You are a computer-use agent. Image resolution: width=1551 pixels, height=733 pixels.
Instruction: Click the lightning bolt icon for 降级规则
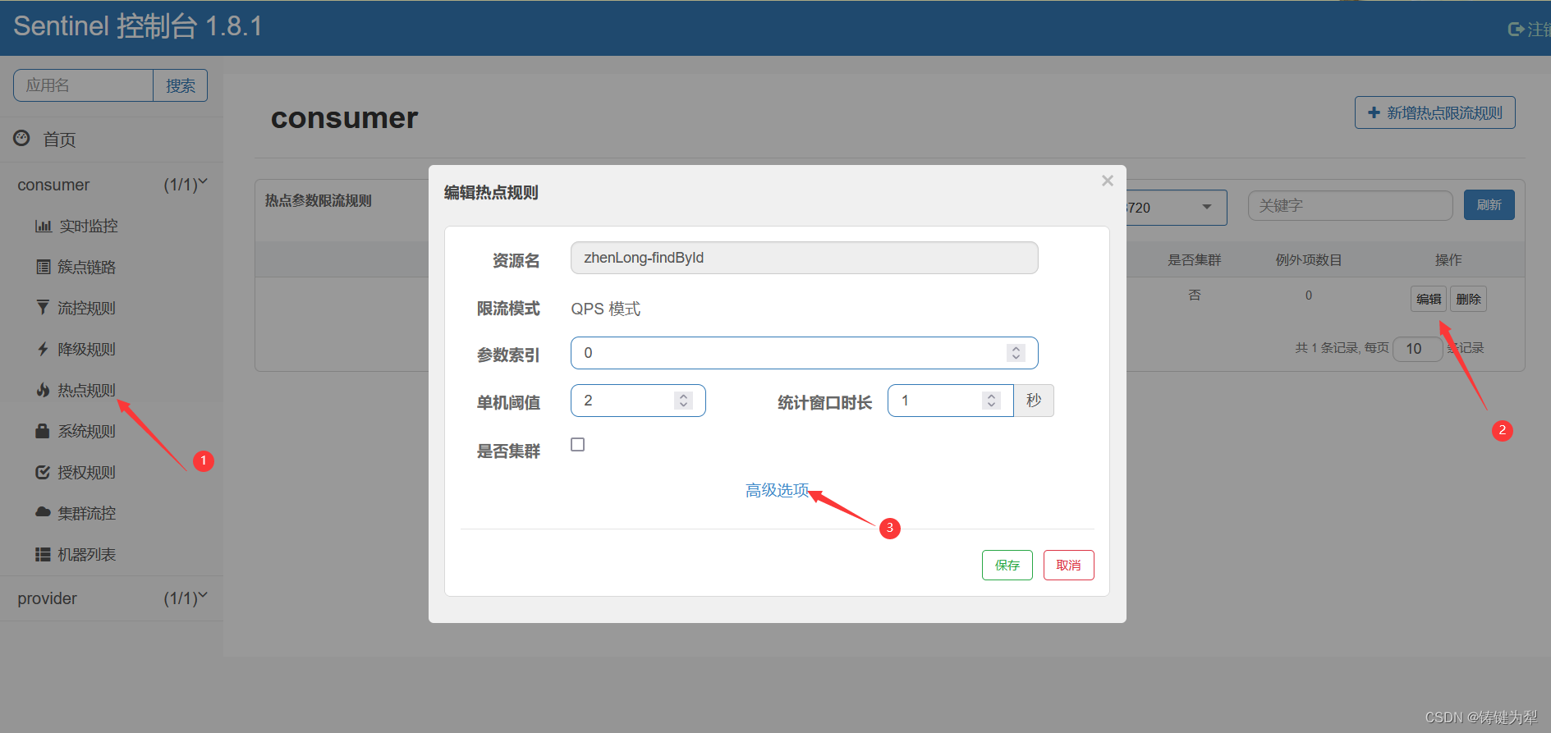tap(43, 349)
